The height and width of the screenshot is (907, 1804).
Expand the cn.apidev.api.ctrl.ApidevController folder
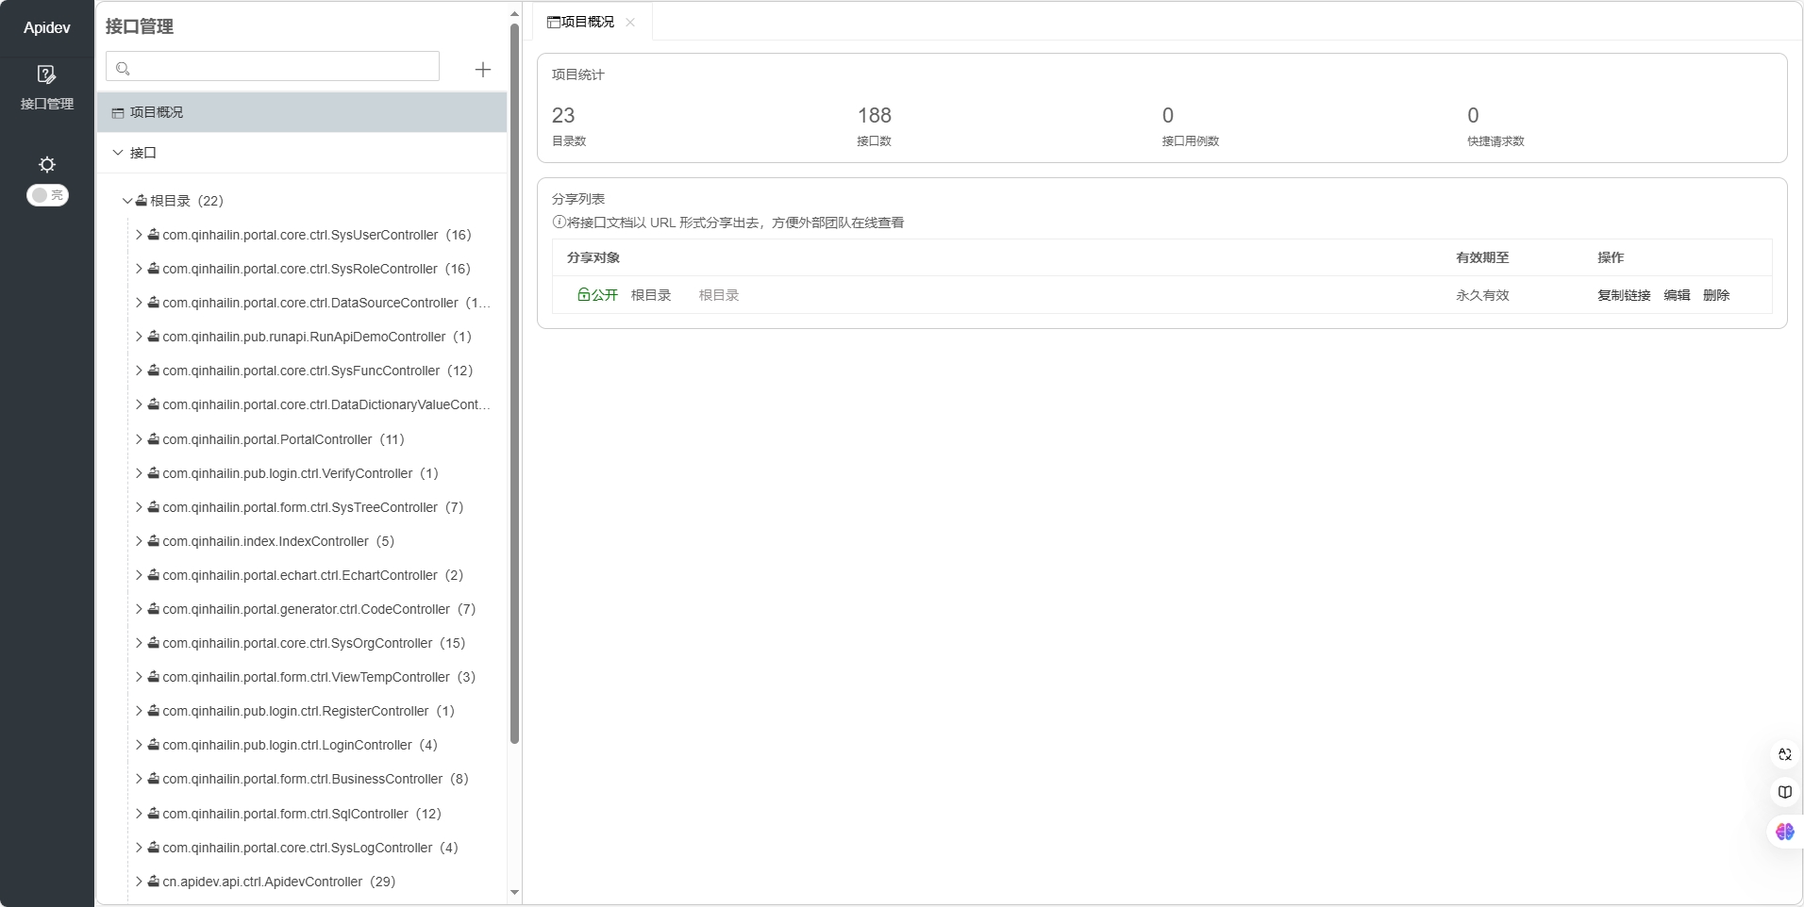pyautogui.click(x=139, y=882)
